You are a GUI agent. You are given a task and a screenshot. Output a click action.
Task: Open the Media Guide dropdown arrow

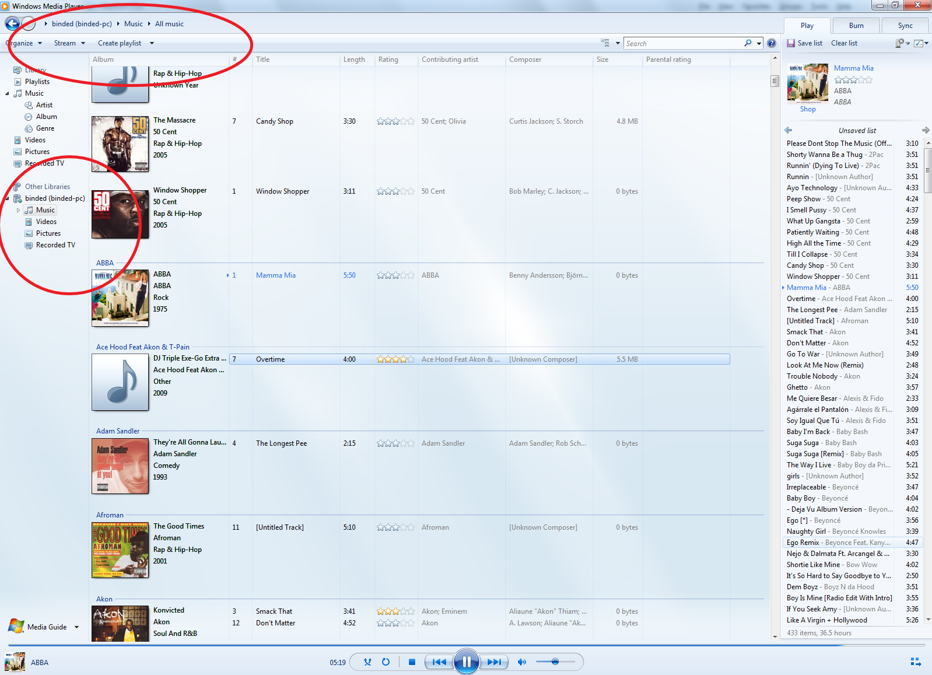76,627
